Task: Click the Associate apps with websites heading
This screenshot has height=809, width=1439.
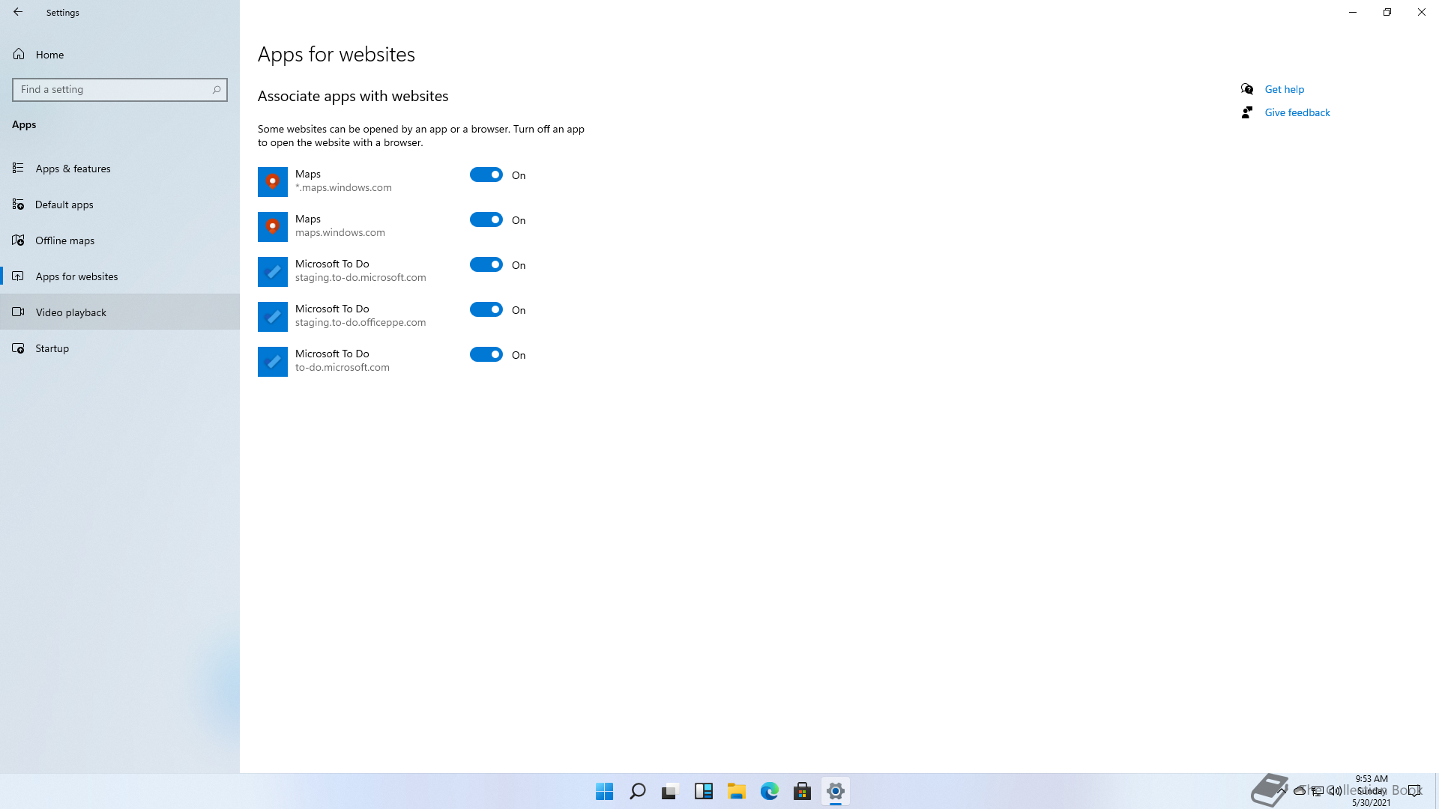Action: 353,96
